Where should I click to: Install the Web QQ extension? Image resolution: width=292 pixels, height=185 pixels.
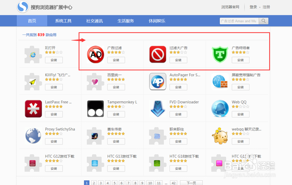[240, 114]
